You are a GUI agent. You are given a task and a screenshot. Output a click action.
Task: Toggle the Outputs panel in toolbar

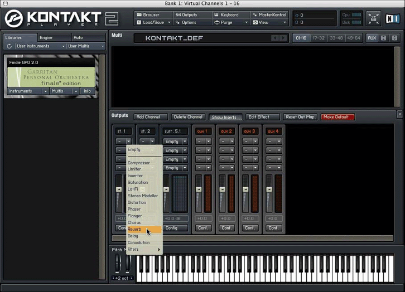click(192, 14)
